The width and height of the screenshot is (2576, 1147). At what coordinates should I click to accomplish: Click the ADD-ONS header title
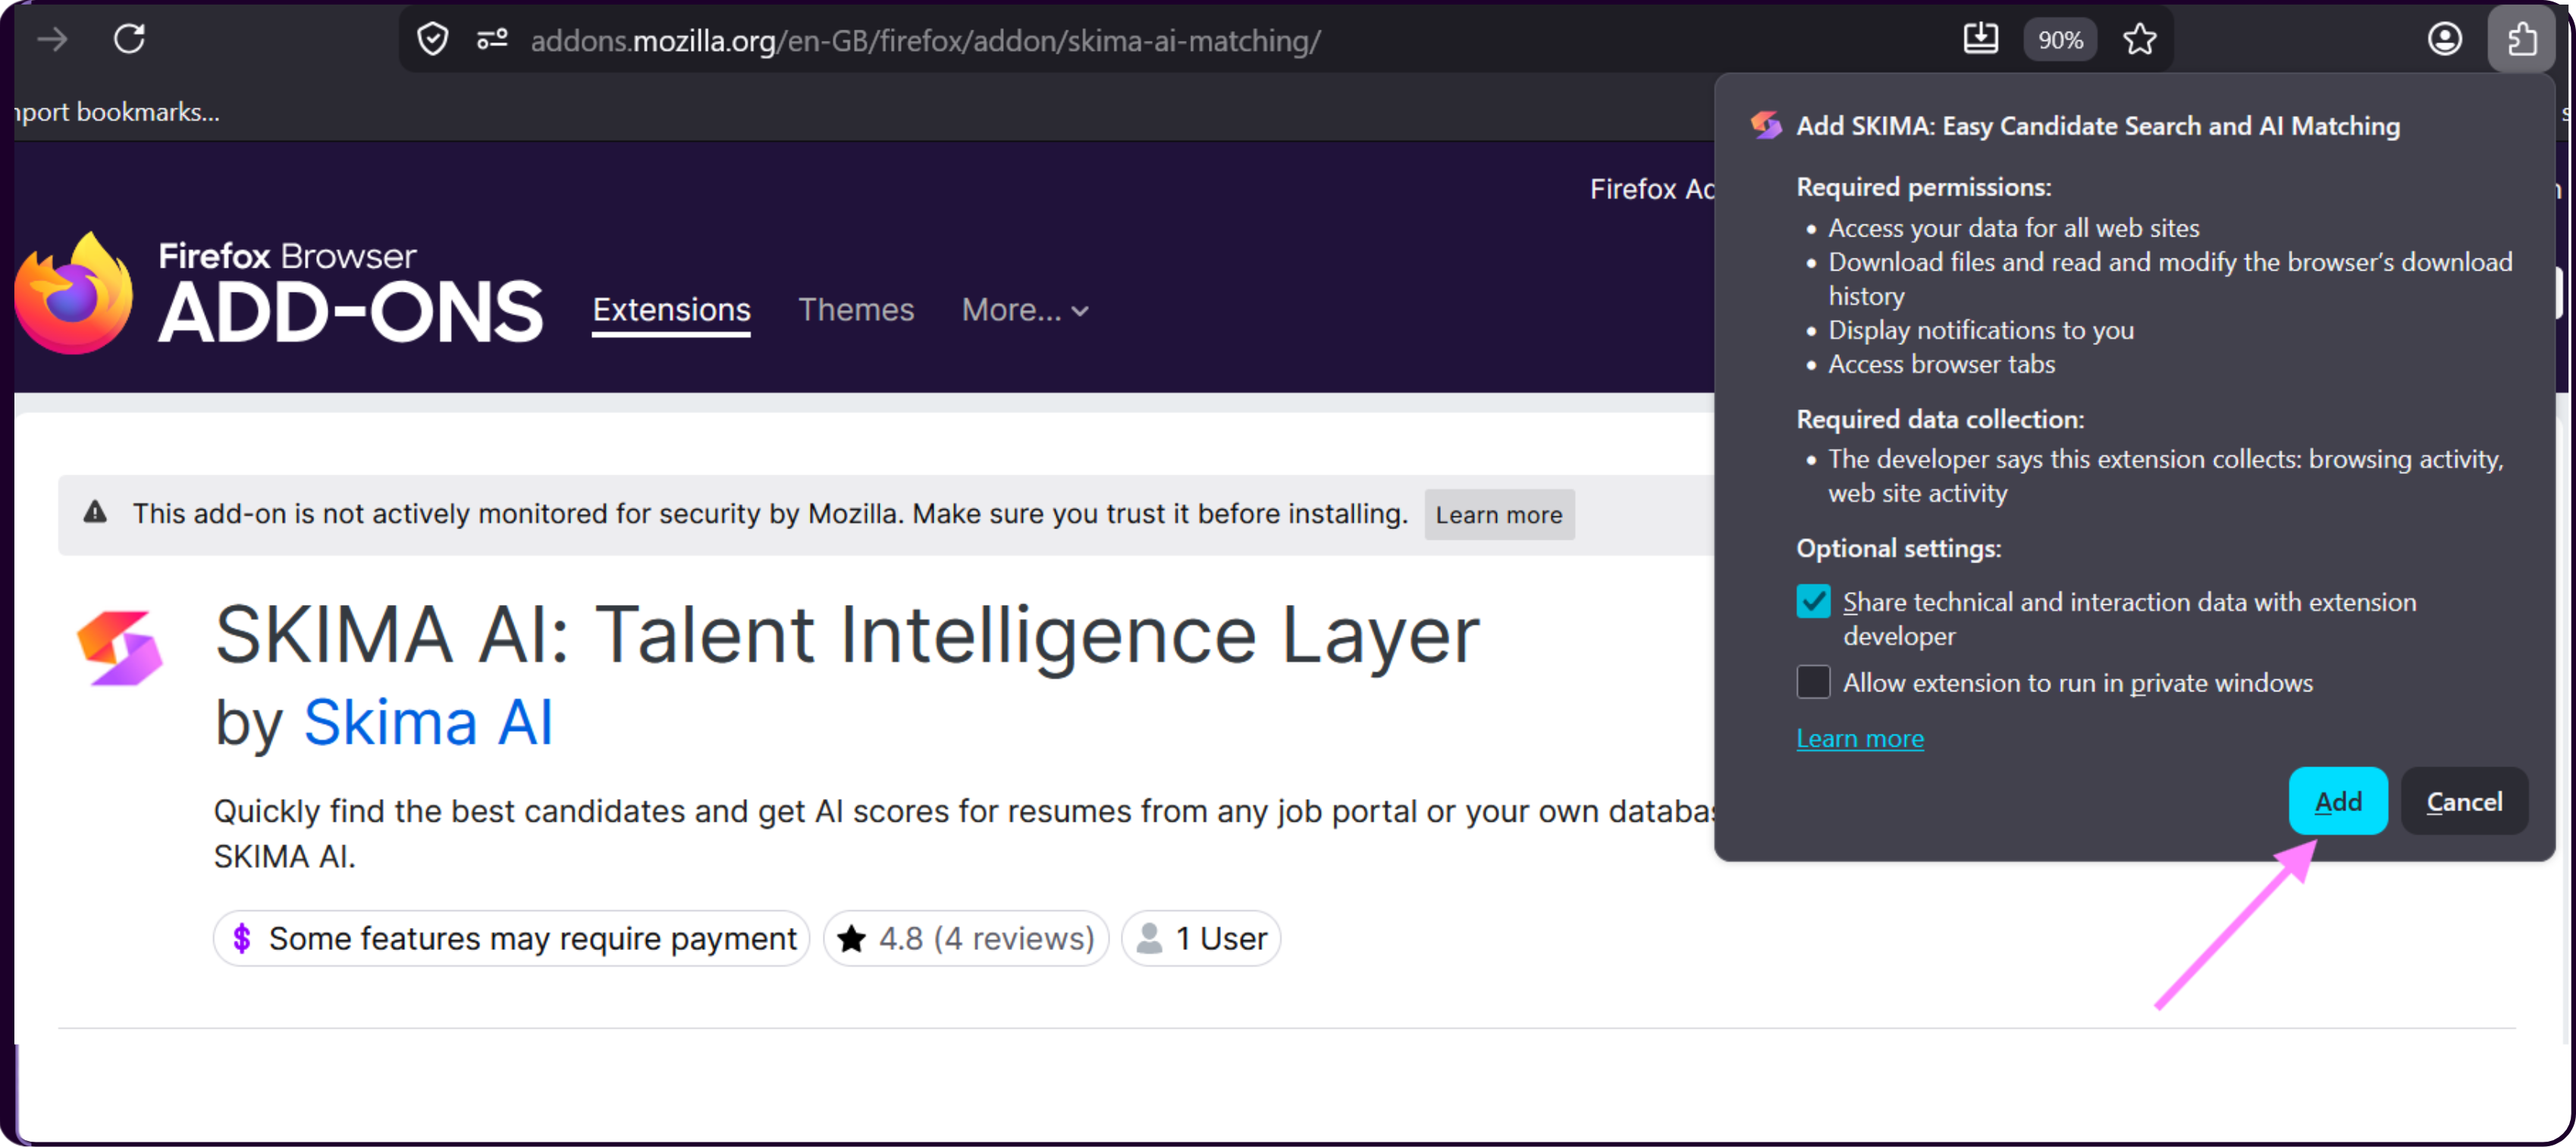pyautogui.click(x=351, y=313)
